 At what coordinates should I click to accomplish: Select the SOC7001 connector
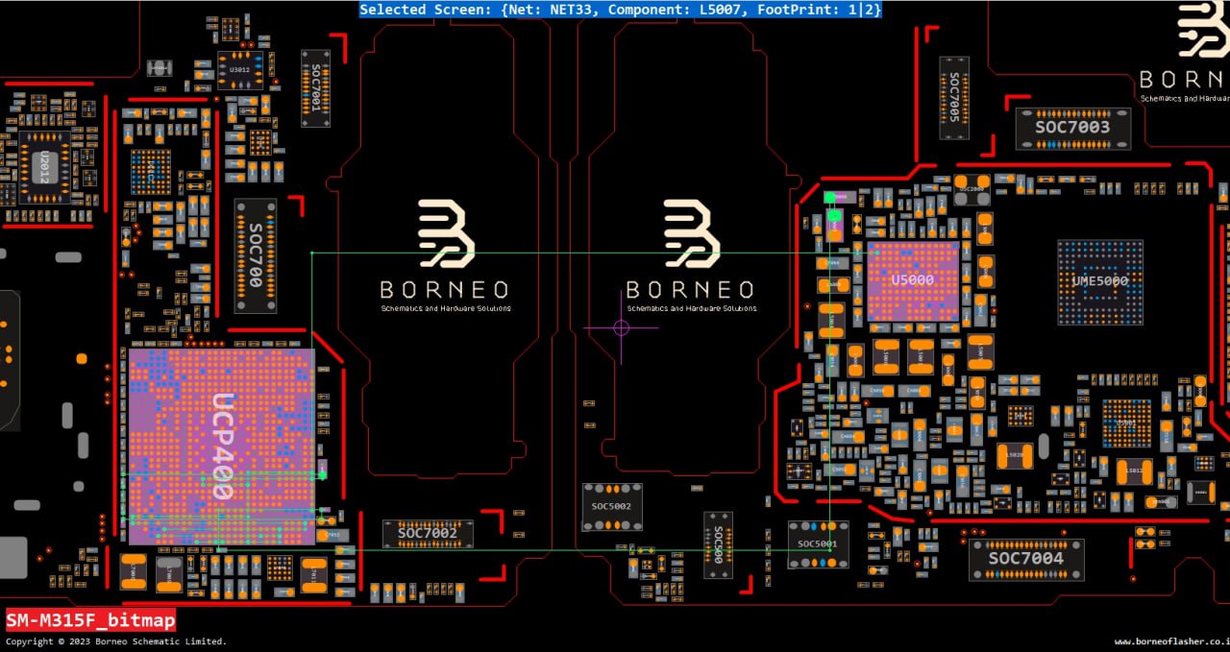(x=316, y=88)
